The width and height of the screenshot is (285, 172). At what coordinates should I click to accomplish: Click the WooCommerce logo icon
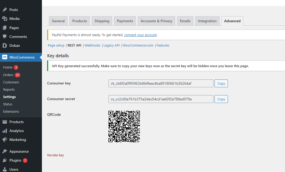[5, 57]
